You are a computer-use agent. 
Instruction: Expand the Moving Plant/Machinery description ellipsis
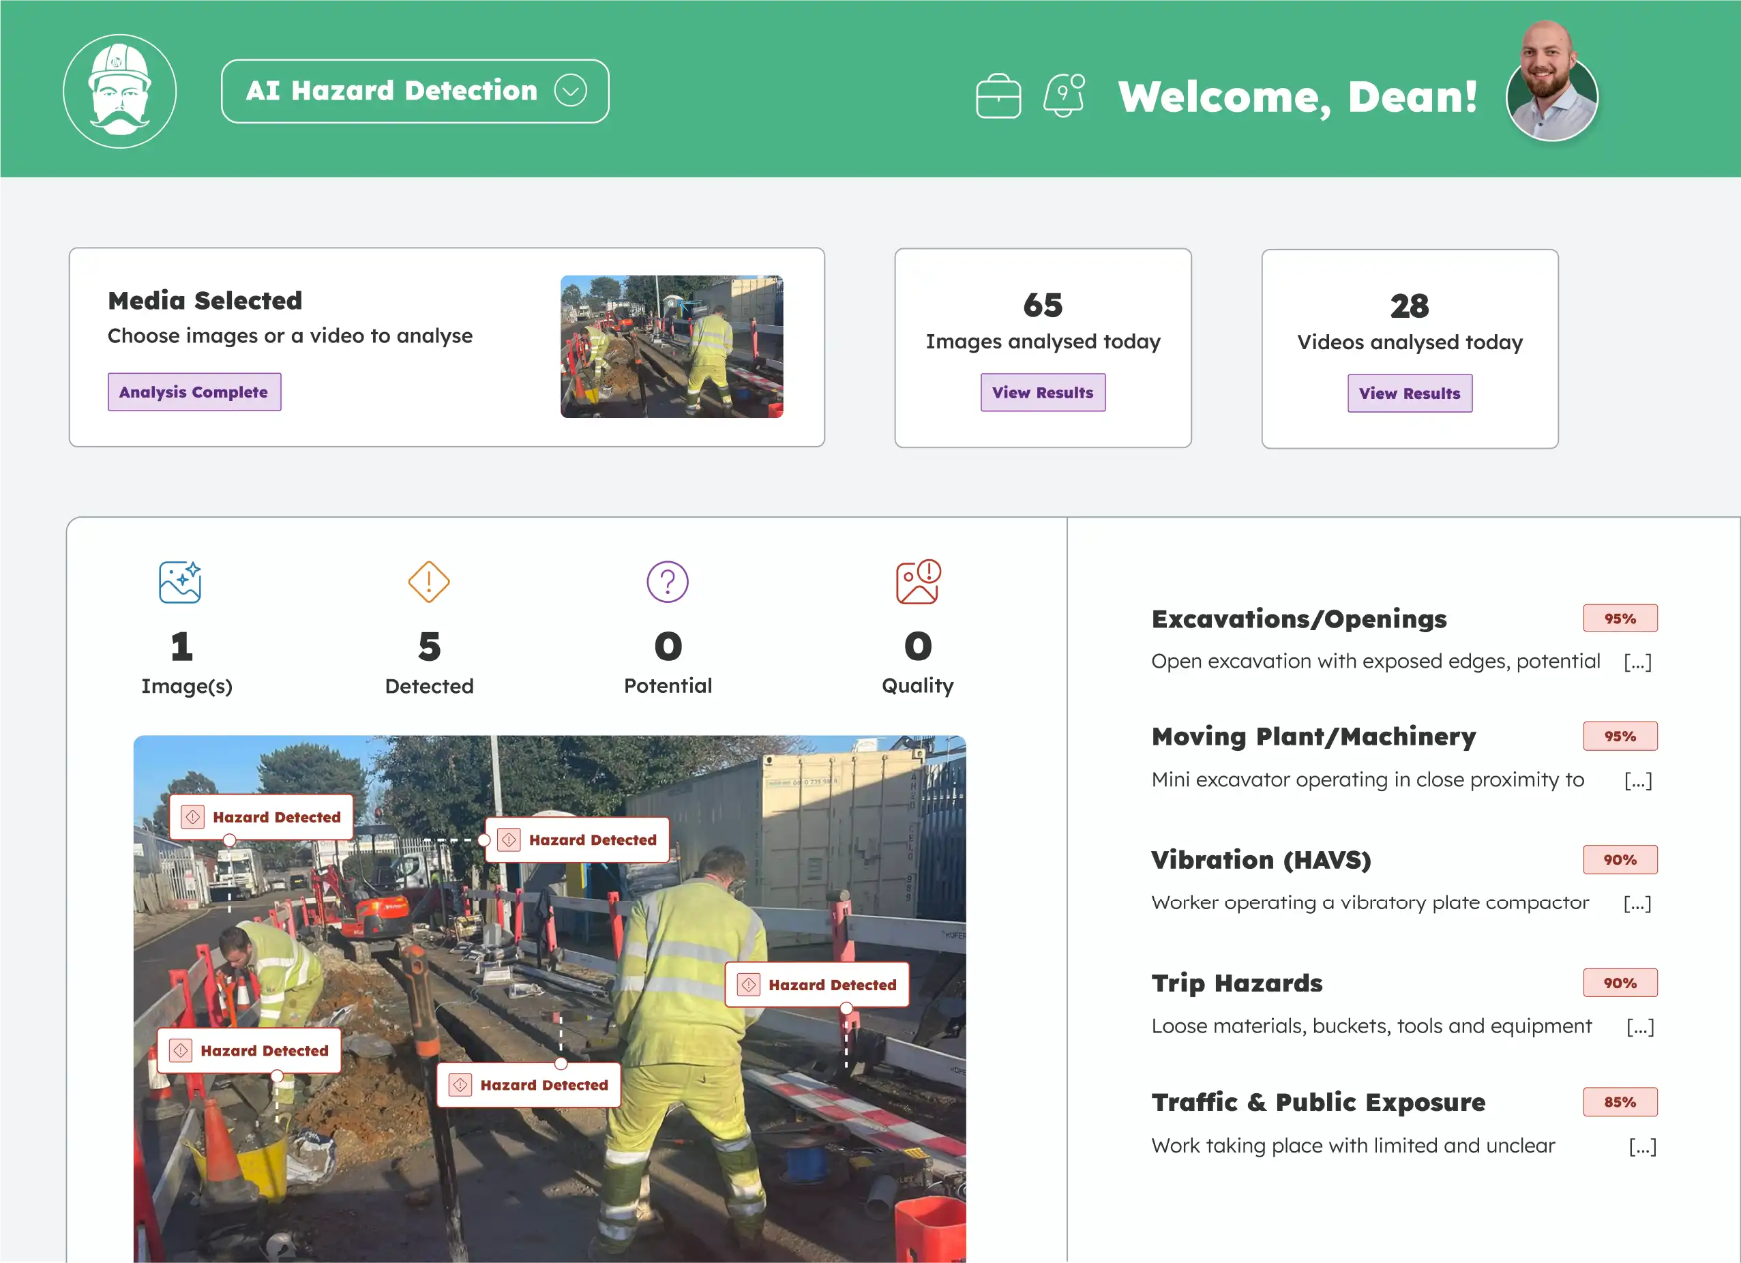coord(1637,780)
